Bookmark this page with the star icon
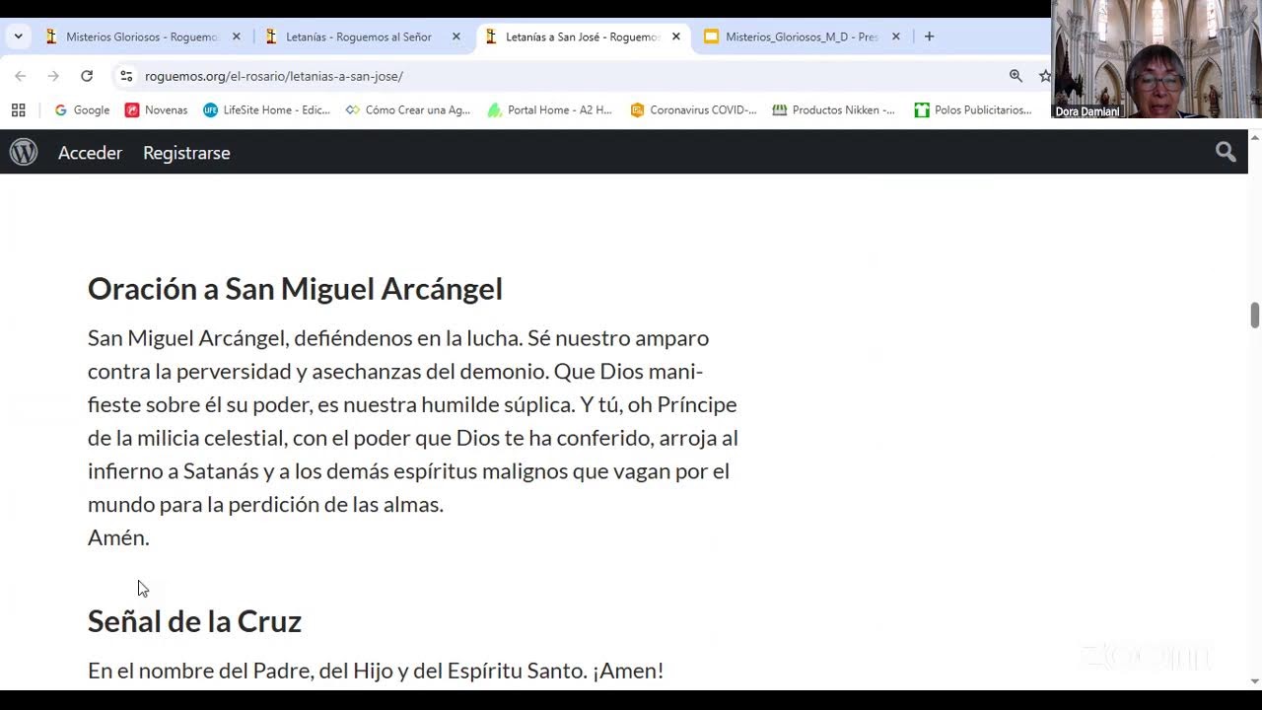The width and height of the screenshot is (1262, 710). click(1044, 76)
